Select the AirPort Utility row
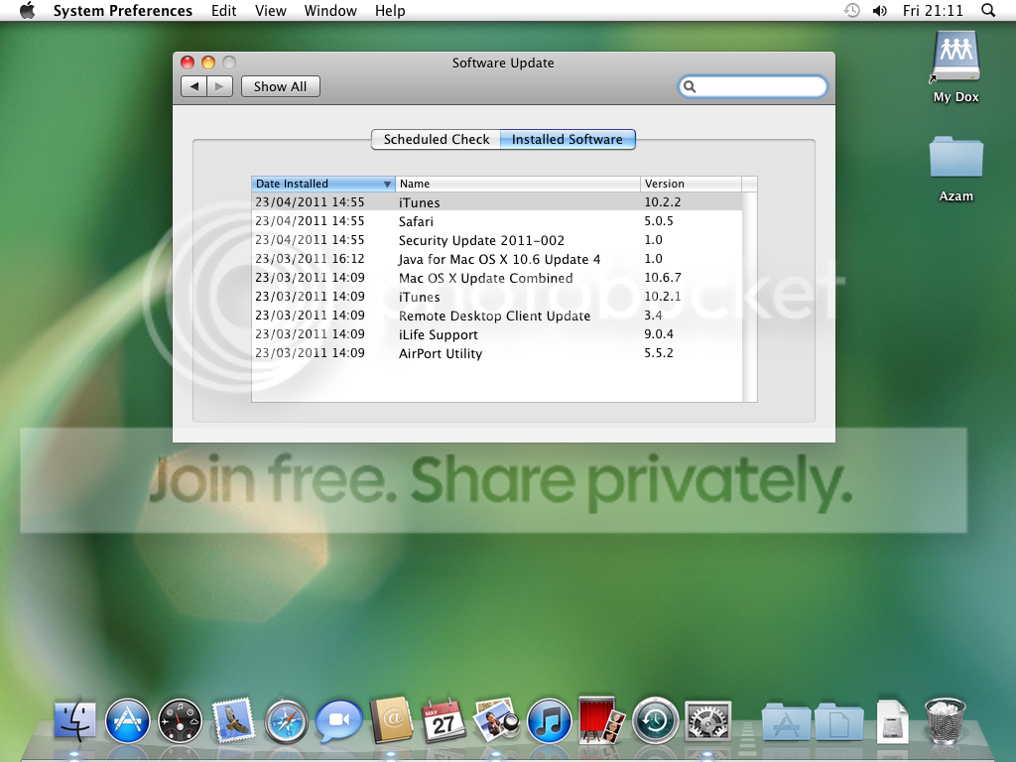This screenshot has width=1016, height=762. pyautogui.click(x=497, y=352)
